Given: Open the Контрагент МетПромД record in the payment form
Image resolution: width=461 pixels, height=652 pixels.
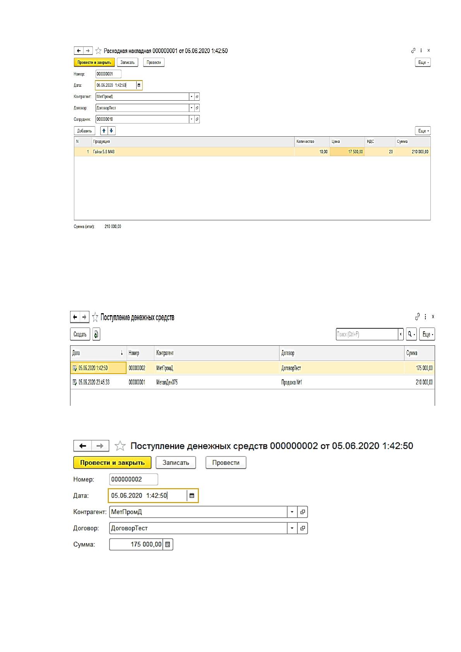Looking at the screenshot, I should point(303,512).
